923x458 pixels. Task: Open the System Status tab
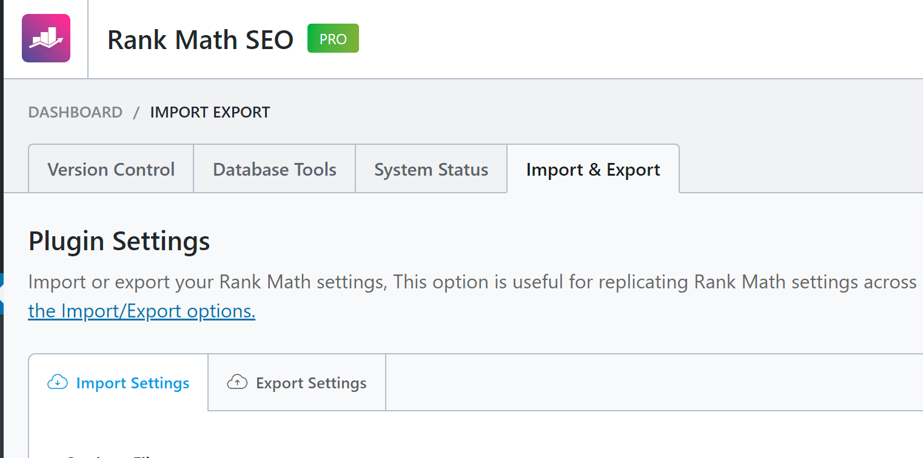click(431, 169)
